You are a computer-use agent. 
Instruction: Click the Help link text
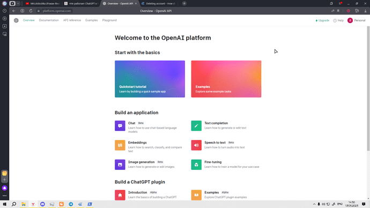point(341,20)
